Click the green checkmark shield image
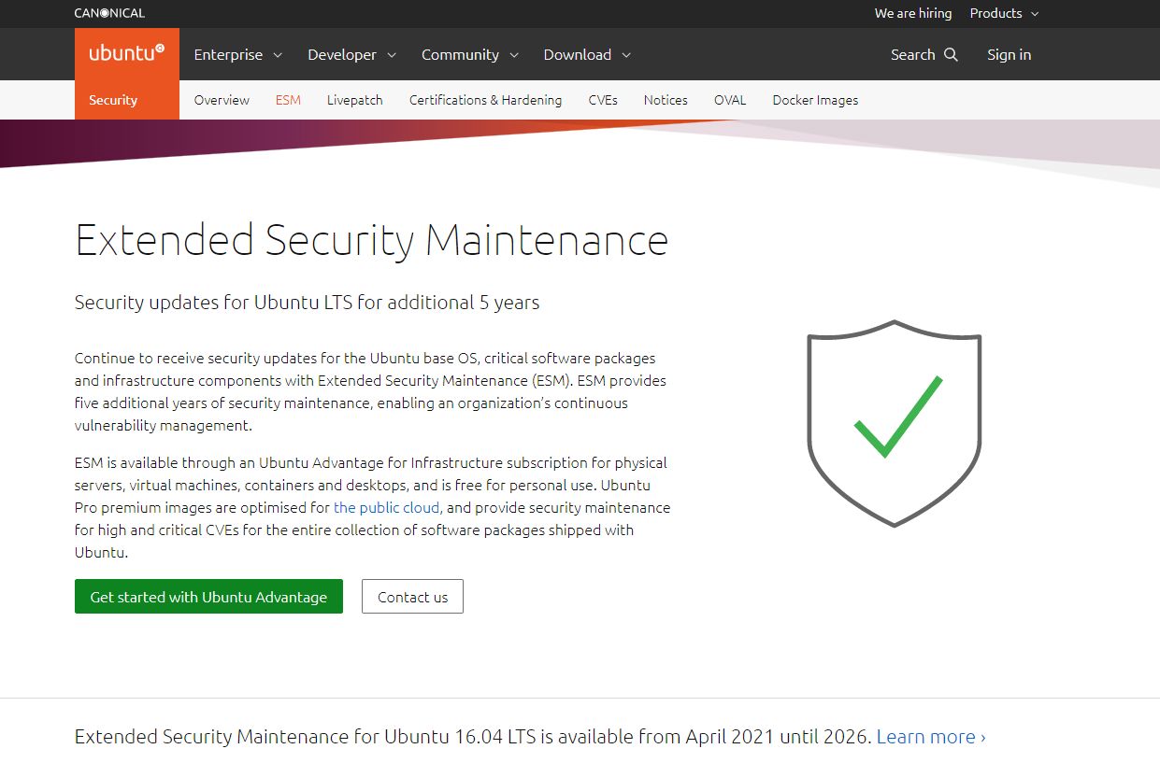This screenshot has height=763, width=1160. tap(894, 423)
